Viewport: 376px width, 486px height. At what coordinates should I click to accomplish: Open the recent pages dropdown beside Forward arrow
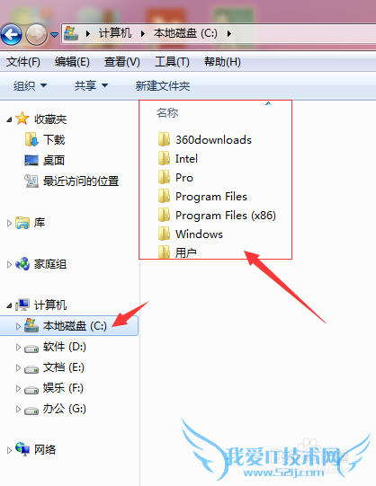coord(54,35)
